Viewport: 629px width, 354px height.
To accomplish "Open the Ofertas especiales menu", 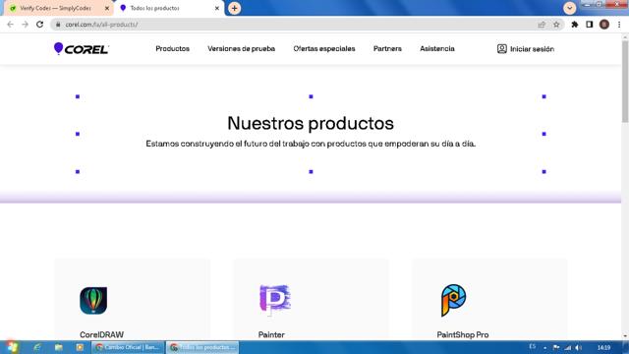I will point(324,48).
